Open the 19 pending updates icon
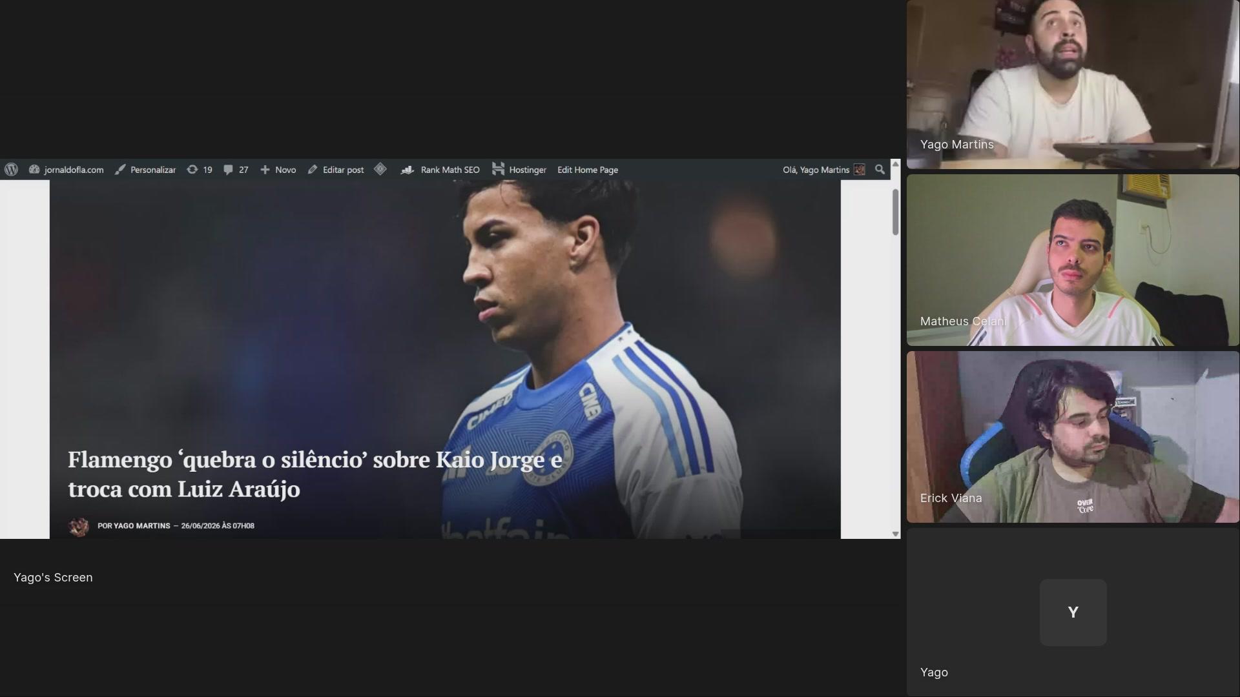This screenshot has height=697, width=1240. [x=200, y=170]
